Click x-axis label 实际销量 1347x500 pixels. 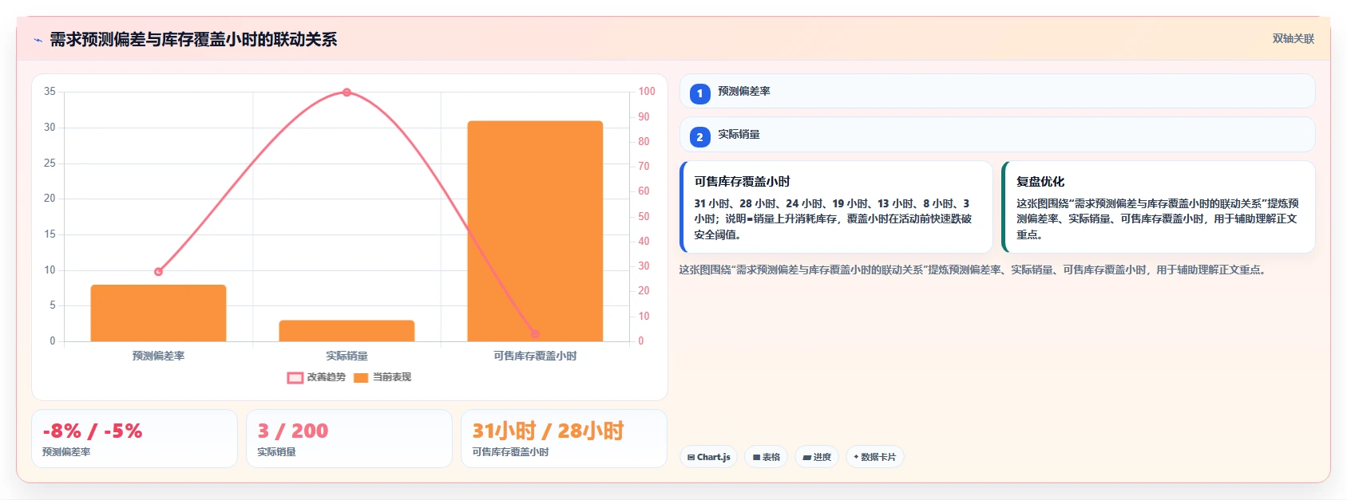click(347, 356)
